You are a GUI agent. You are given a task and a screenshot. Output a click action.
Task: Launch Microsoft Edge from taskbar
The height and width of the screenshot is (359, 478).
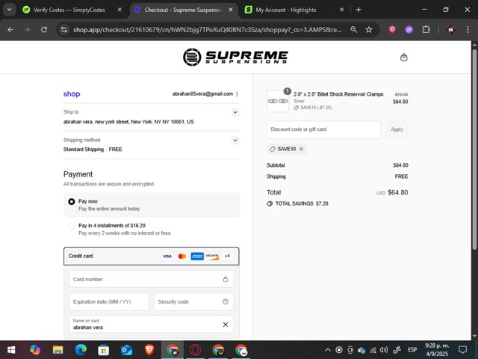81,350
